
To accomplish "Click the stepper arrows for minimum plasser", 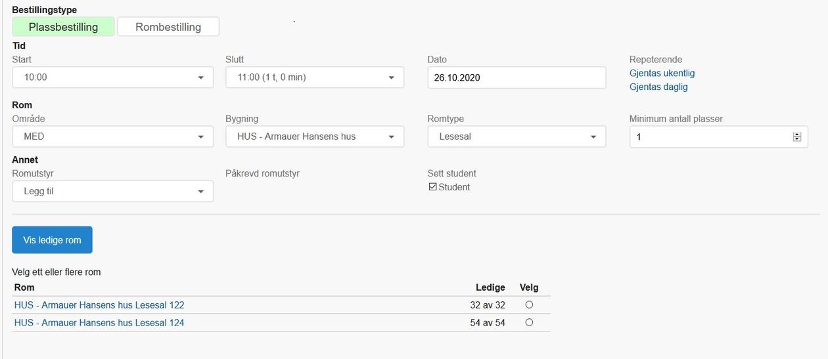I will coord(797,137).
